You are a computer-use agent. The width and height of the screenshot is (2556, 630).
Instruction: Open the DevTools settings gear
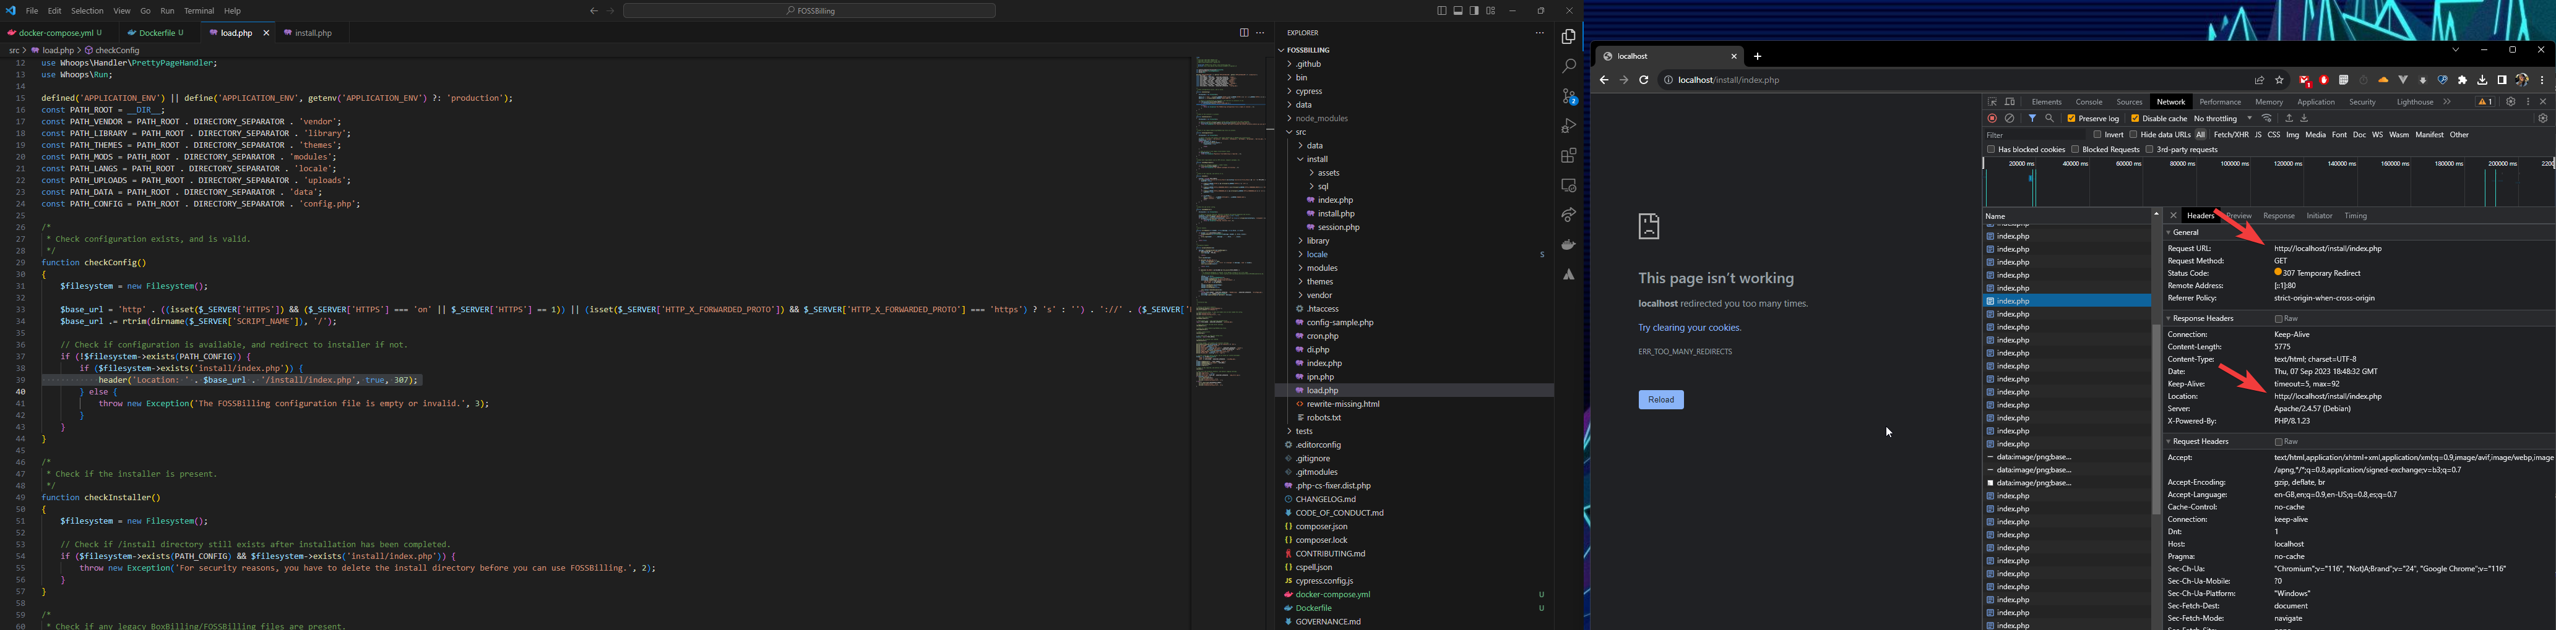(2511, 101)
